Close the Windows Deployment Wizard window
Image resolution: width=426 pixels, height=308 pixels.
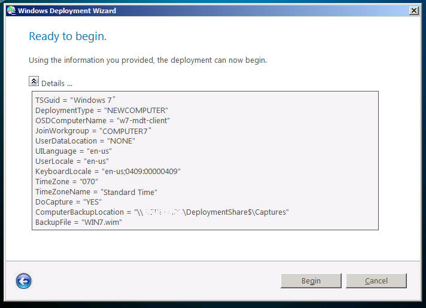click(413, 11)
